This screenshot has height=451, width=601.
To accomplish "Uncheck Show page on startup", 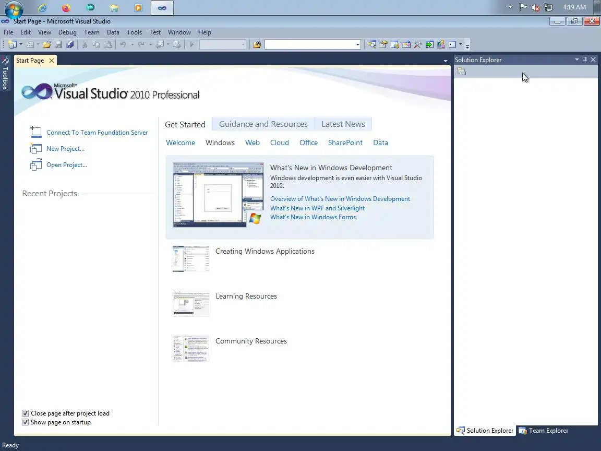I will tap(25, 422).
